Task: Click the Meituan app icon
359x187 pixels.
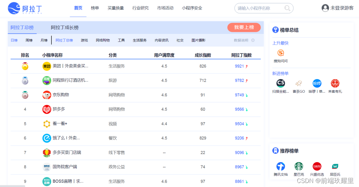Action: (47, 66)
